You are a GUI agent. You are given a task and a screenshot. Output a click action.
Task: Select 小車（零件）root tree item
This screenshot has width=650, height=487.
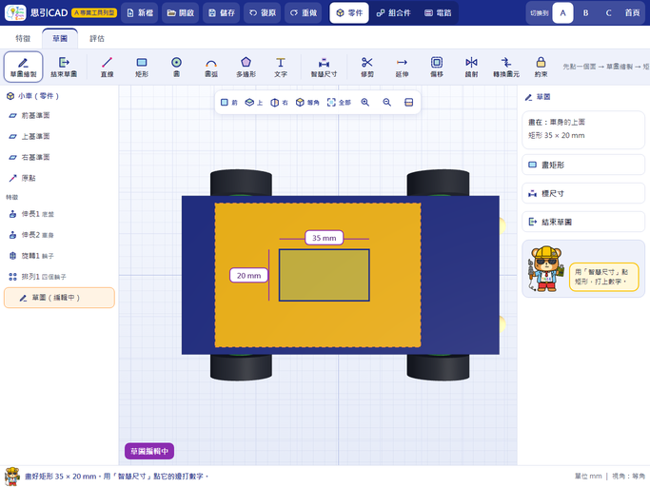[x=59, y=96]
